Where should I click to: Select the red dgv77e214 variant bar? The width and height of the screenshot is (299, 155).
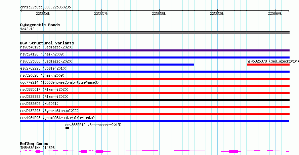click(x=155, y=86)
